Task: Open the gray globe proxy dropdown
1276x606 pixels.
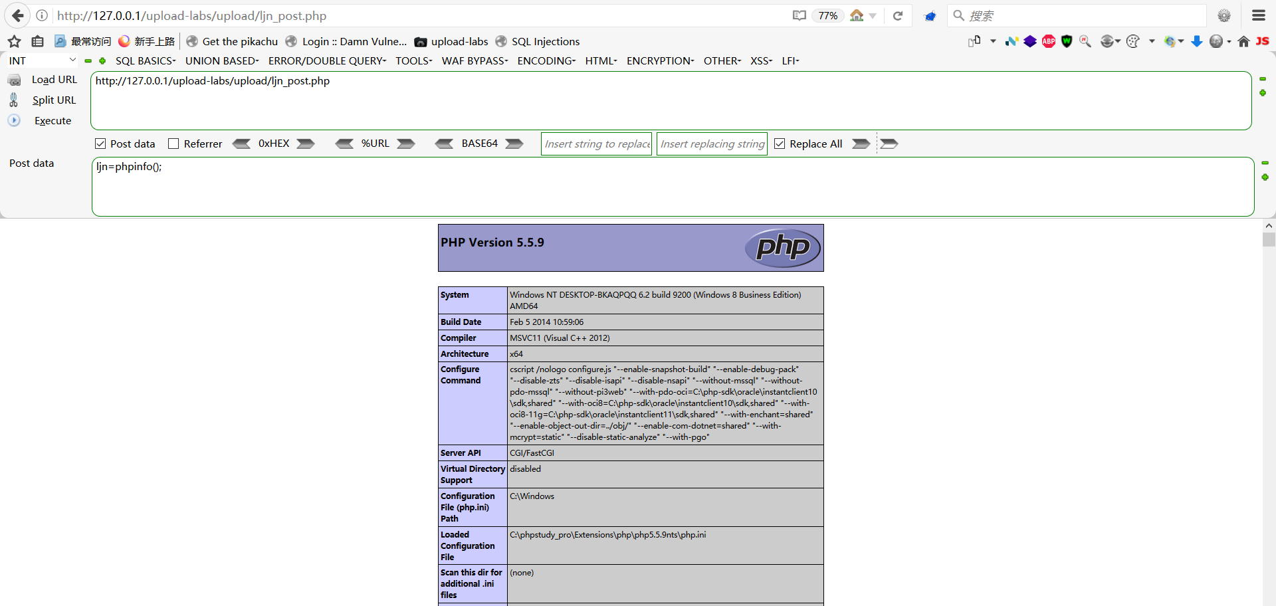Action: [x=1110, y=41]
